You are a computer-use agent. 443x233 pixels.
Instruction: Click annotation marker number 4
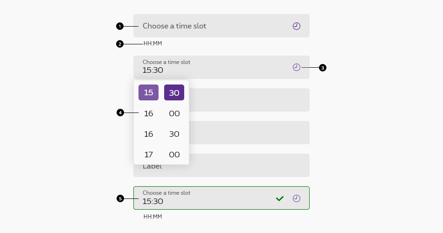[x=120, y=113]
